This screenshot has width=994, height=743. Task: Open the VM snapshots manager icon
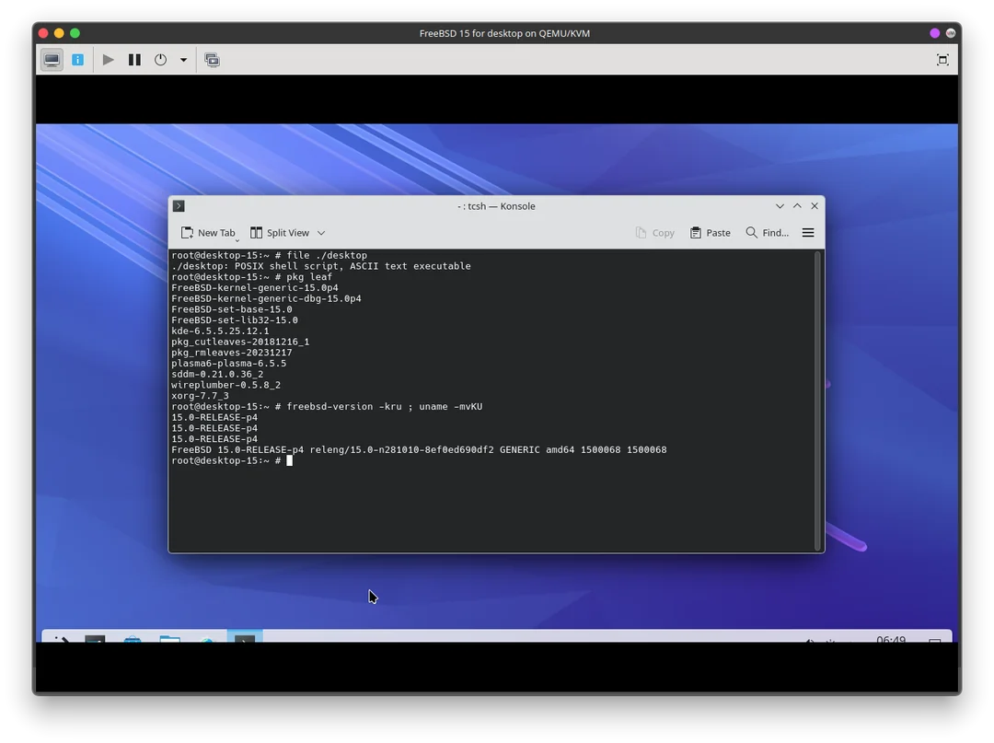[212, 60]
